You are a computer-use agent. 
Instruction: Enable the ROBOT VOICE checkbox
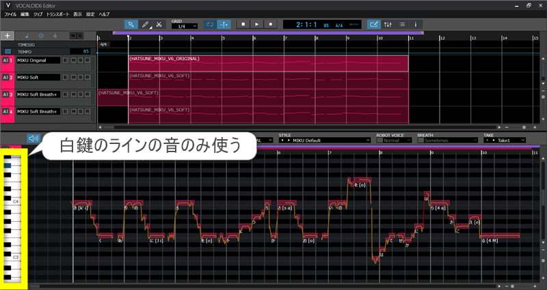(x=379, y=141)
